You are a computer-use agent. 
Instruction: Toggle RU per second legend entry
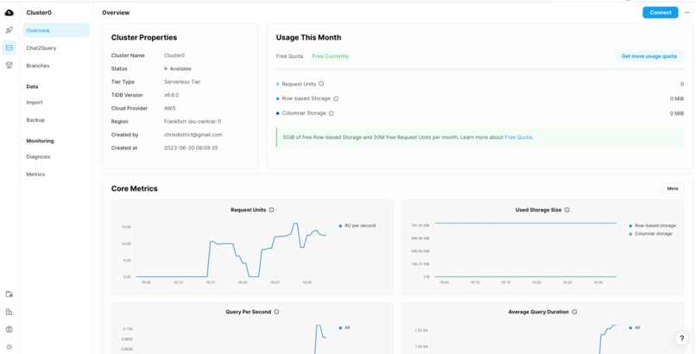[x=357, y=226]
